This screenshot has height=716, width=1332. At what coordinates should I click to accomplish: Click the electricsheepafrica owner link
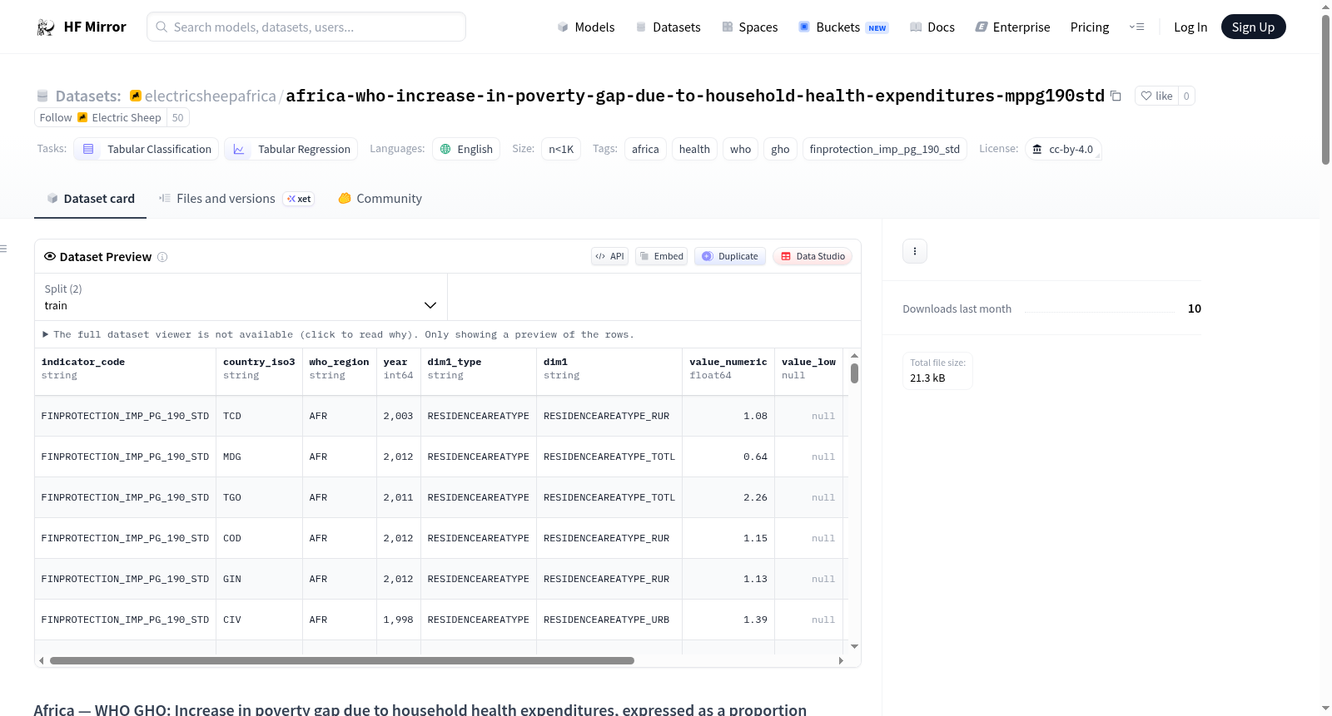[x=210, y=96]
